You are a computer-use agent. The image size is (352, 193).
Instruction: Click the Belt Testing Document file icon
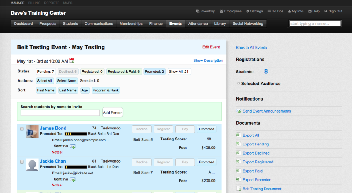pos(239,189)
